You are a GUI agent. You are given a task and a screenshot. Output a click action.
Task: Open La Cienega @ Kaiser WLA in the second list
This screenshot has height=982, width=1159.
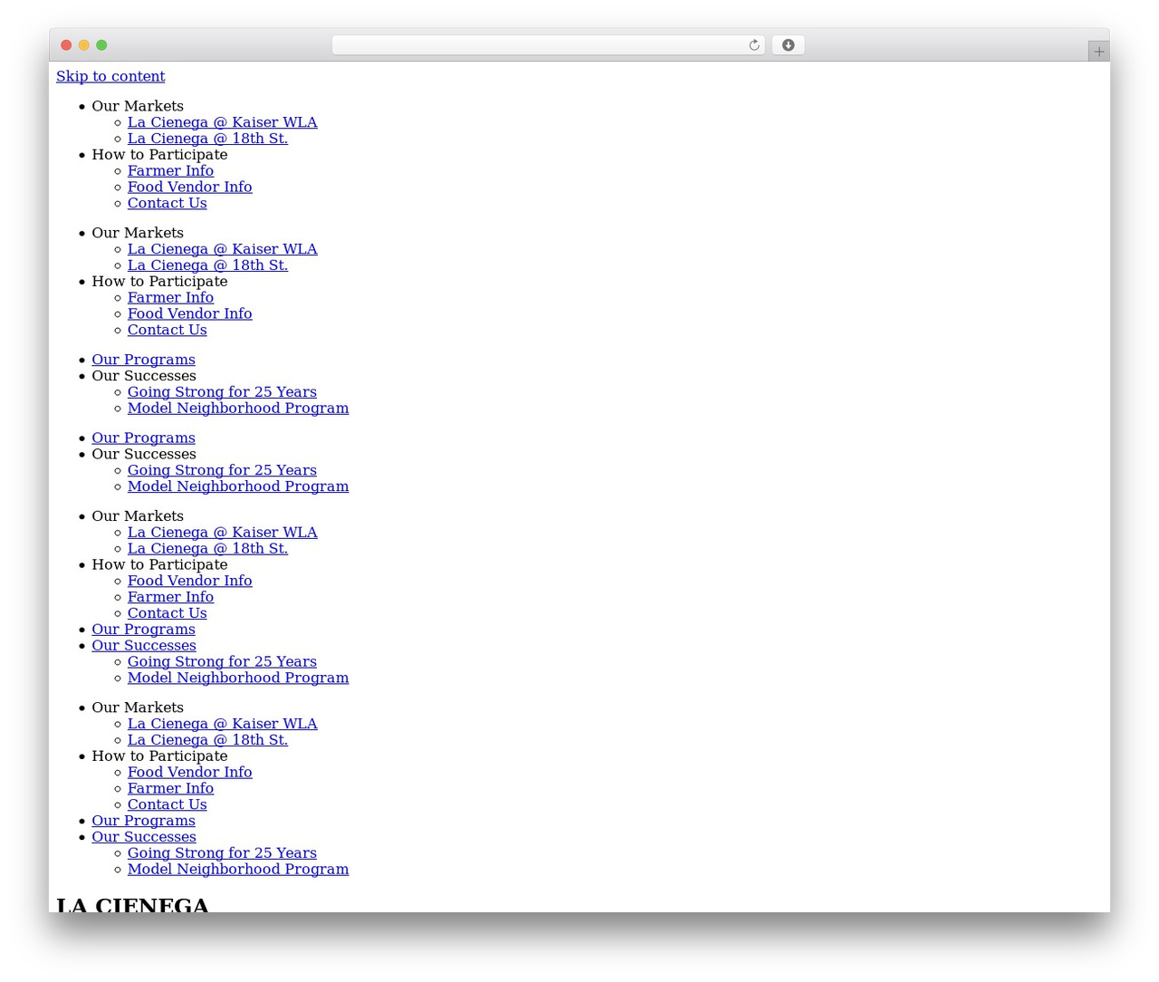[222, 249]
